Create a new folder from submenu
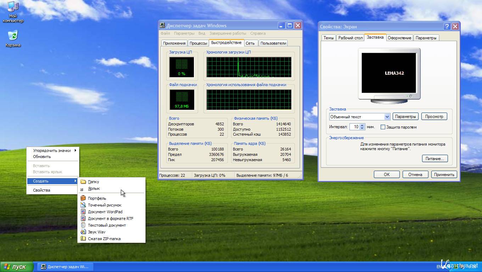 pos(94,182)
